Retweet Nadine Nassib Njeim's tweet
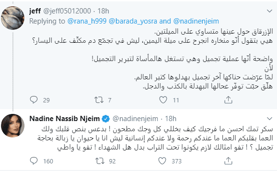Screen dimensions: 277x173 [x=100, y=161]
